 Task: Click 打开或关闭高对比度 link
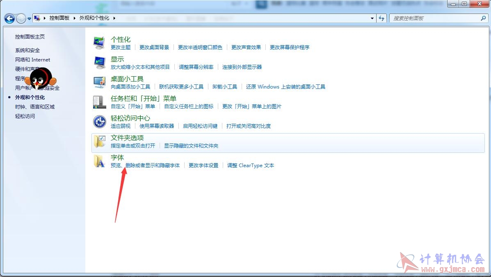(249, 126)
